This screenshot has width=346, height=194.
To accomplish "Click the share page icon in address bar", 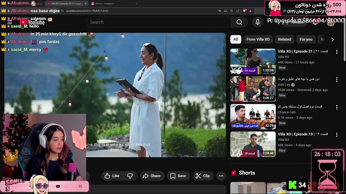I will click(238, 11).
